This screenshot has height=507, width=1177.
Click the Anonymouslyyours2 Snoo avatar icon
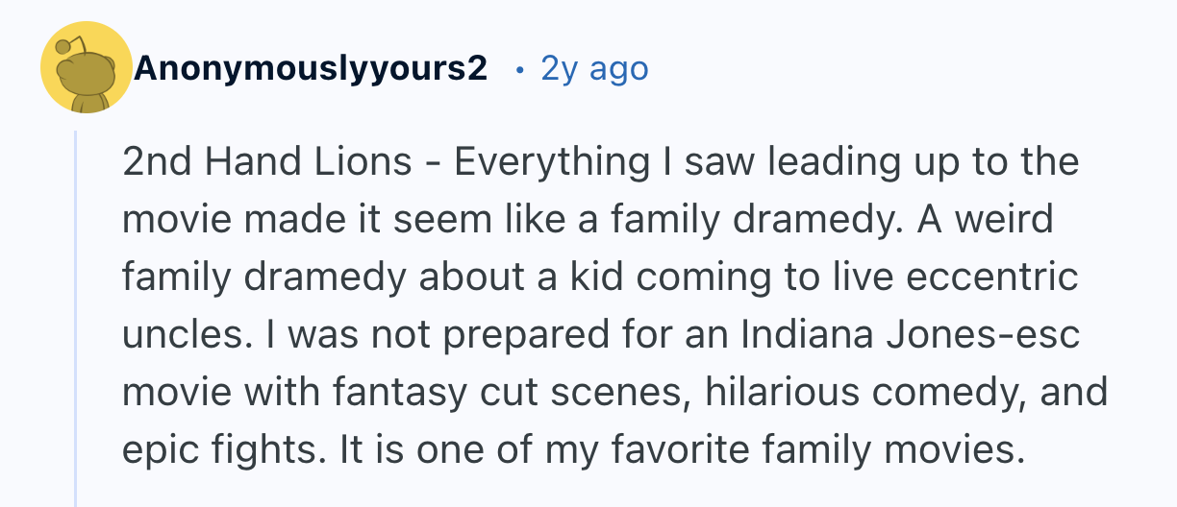click(86, 68)
